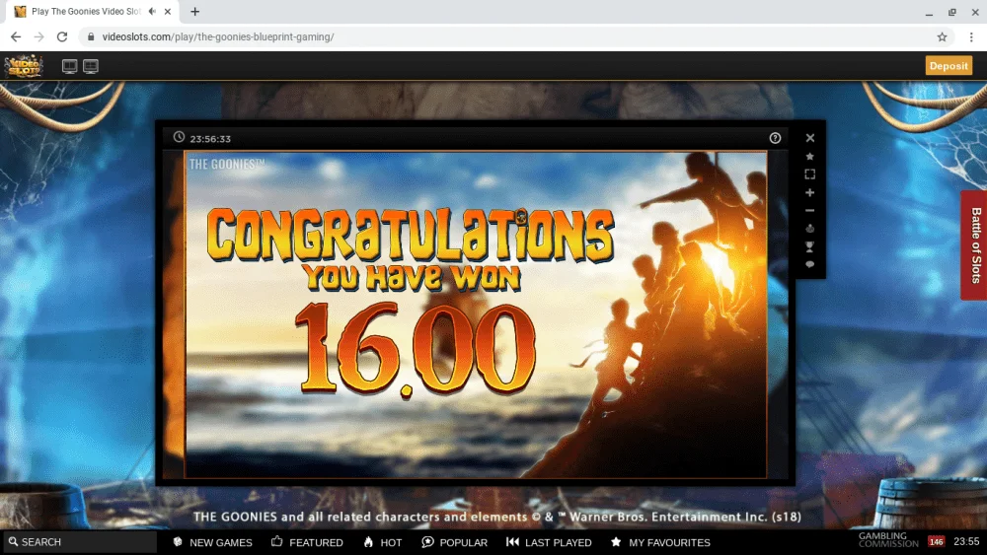Click the 23:56:33 session timer

(210, 139)
